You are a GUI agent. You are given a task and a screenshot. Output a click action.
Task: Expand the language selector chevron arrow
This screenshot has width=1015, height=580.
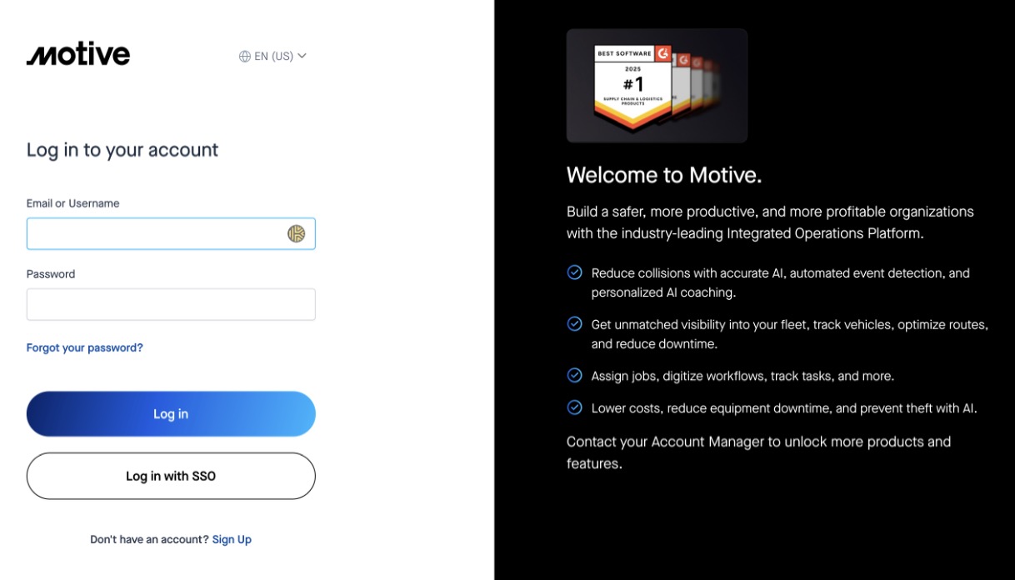[302, 56]
